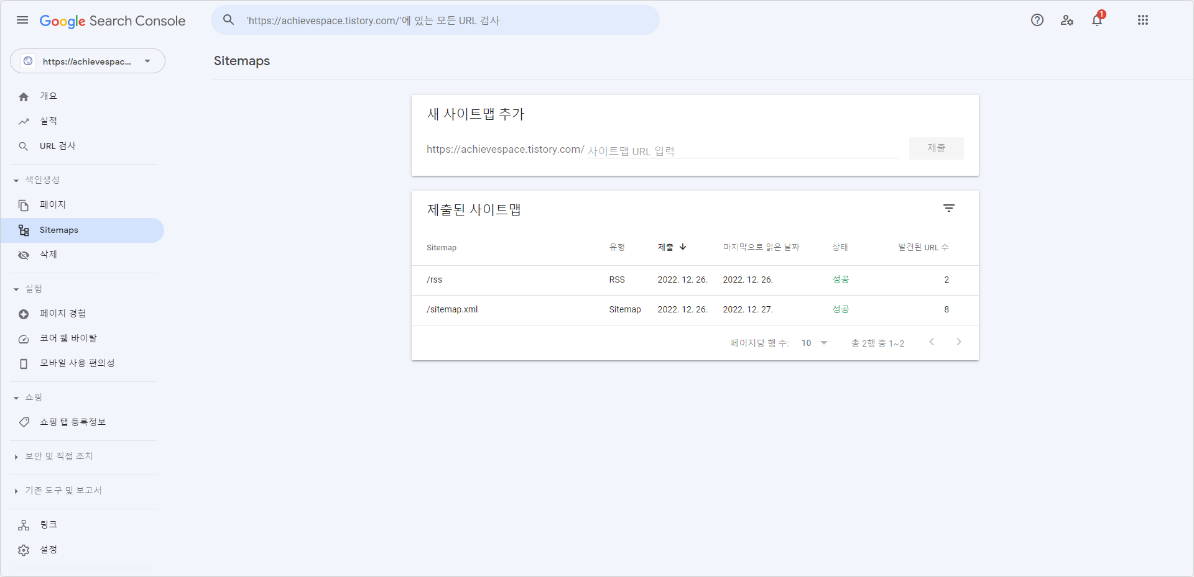Click the 2022. 12. 27. last-read date

(747, 309)
